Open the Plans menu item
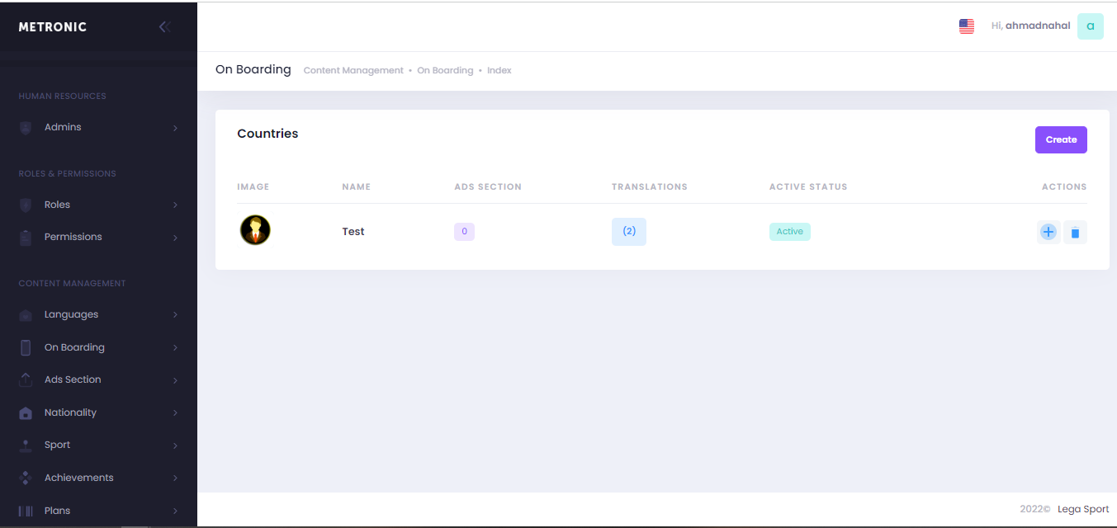1117x528 pixels. (x=57, y=511)
